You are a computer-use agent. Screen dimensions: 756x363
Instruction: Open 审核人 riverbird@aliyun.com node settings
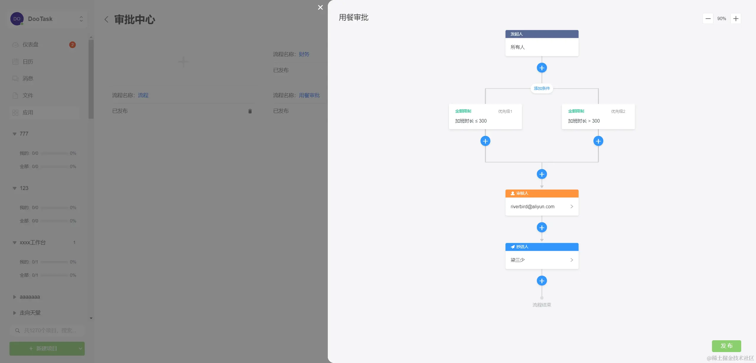coord(542,206)
